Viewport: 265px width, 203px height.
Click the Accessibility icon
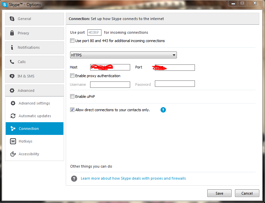click(13, 154)
